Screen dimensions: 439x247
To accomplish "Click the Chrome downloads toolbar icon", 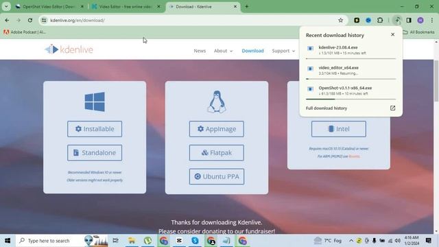I will (x=397, y=20).
